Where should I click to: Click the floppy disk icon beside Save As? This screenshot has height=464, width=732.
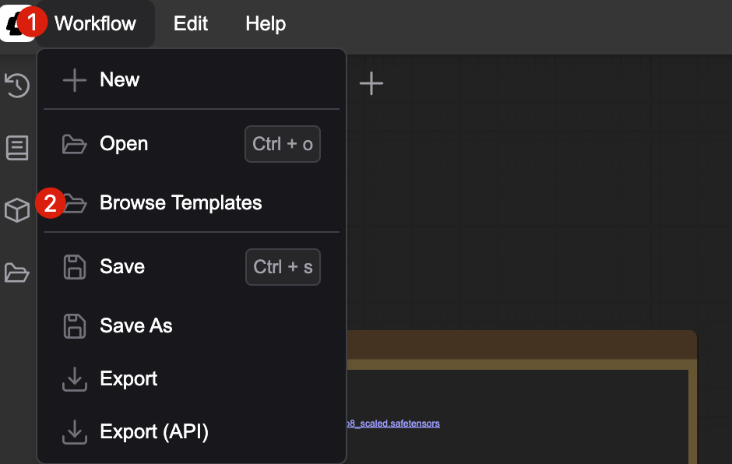pos(75,326)
